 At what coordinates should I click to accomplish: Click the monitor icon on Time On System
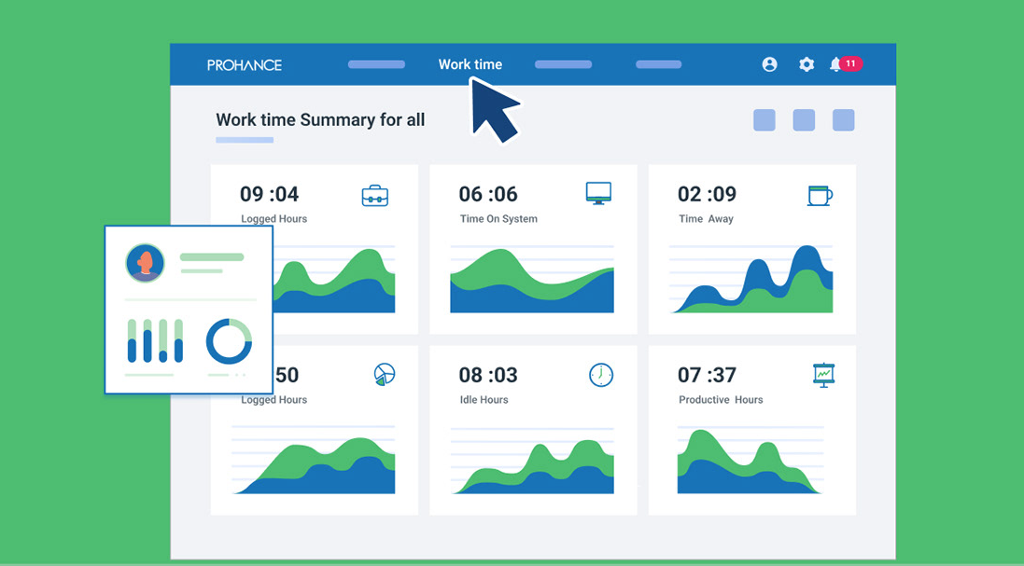click(598, 193)
